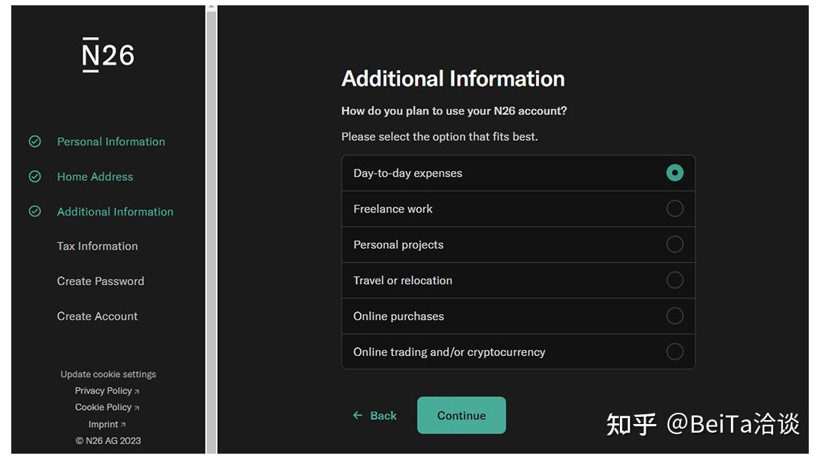Open the Tax Information step
The height and width of the screenshot is (459, 822).
click(x=97, y=246)
